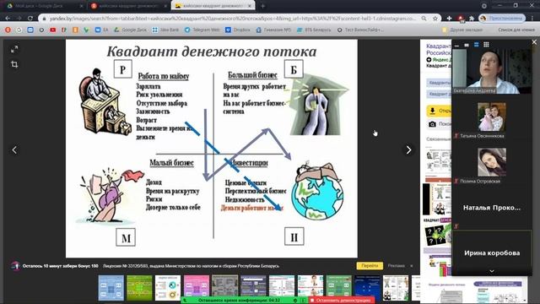
Task: Open the YouTube bookmark icon
Action: (52, 30)
